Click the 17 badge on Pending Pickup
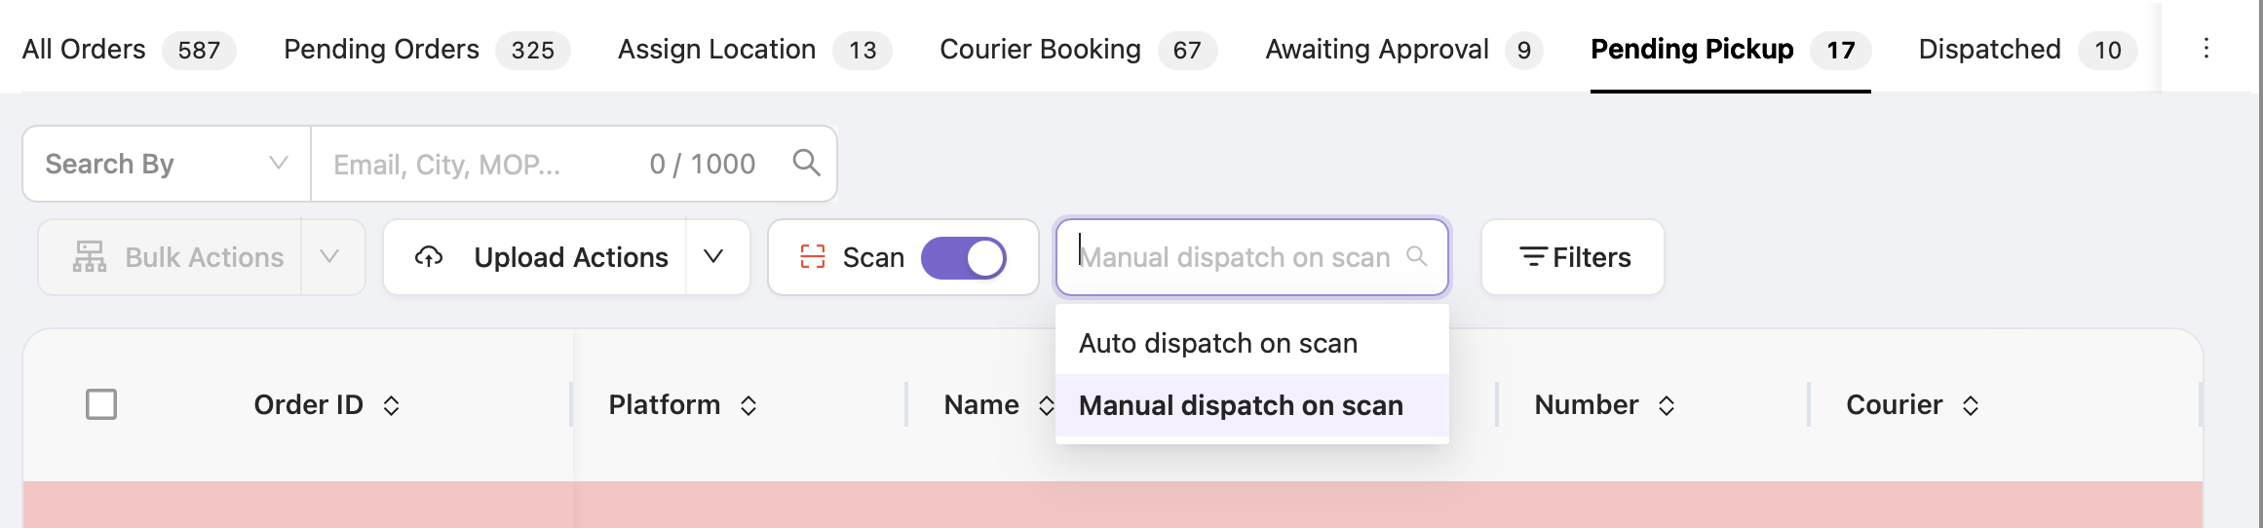Screen dimensions: 2263x528 (1841, 50)
